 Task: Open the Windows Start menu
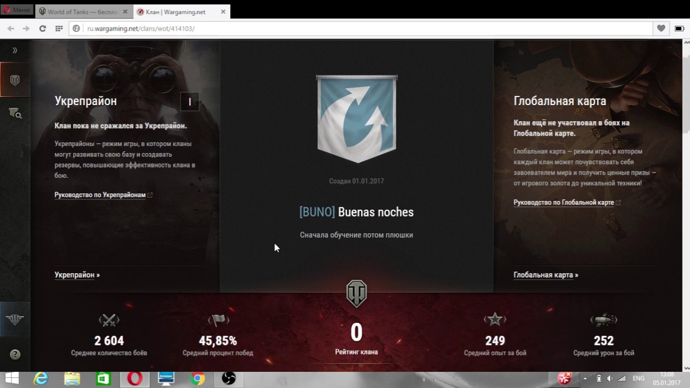click(11, 379)
